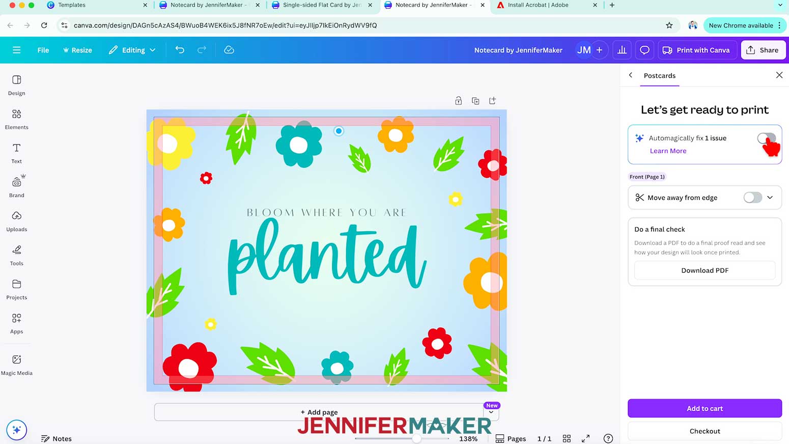
Task: Open the Notes panel
Action: [x=57, y=438]
